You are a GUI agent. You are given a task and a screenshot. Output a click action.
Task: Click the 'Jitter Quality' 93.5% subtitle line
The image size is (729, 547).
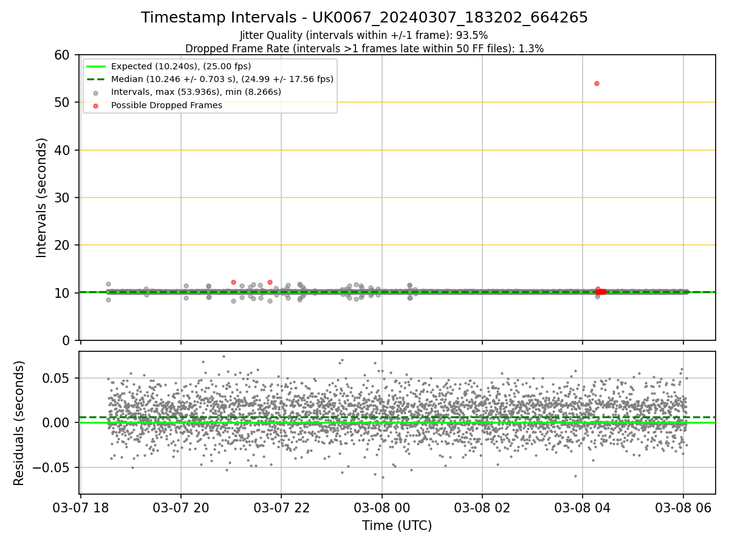click(364, 35)
